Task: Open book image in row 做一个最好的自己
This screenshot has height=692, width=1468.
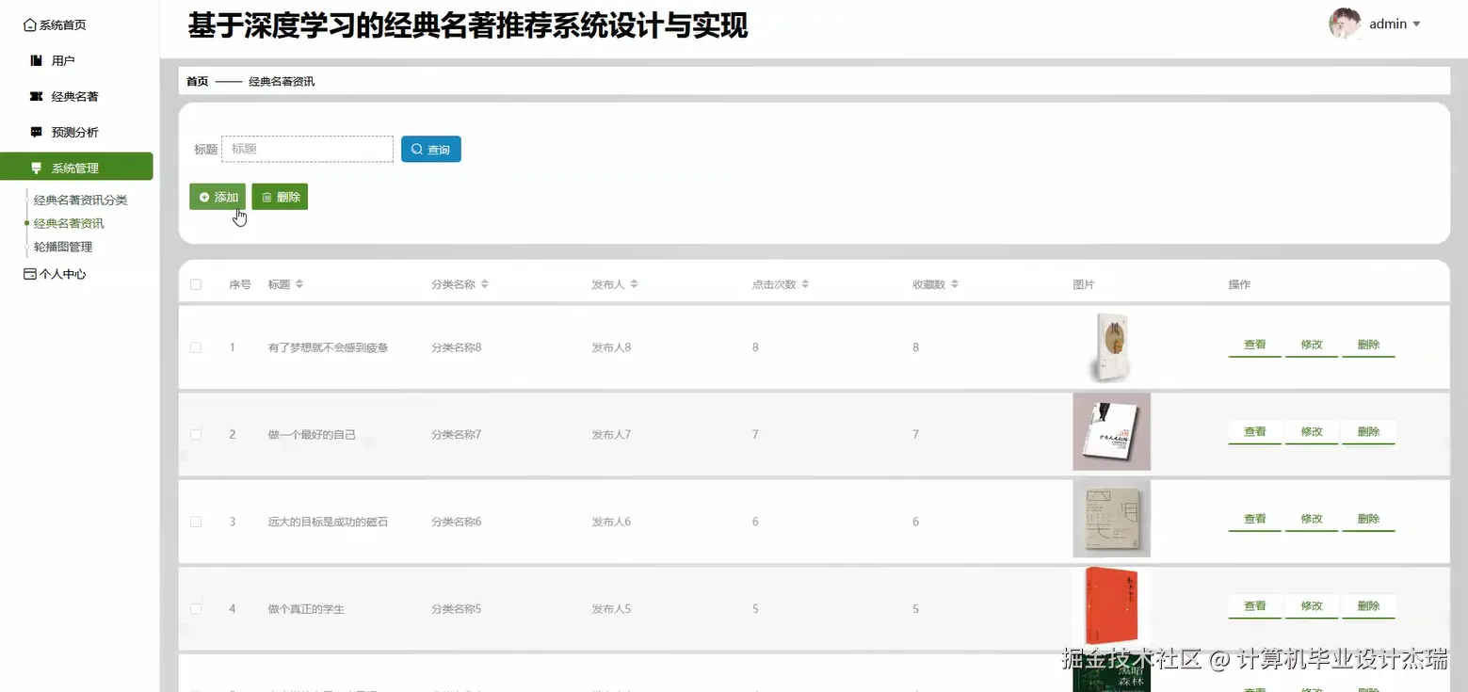Action: click(x=1111, y=431)
